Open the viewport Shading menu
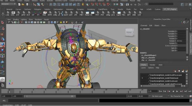 click(16, 20)
